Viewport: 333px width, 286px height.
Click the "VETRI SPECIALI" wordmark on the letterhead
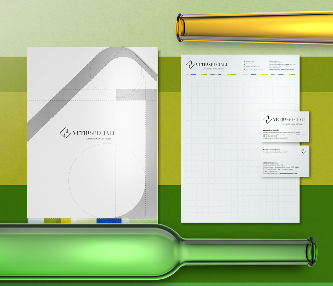211,64
